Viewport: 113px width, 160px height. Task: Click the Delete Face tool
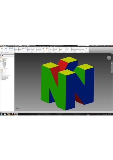click(x=68, y=51)
